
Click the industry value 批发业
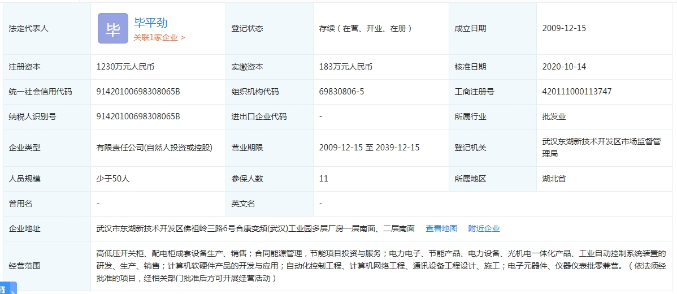(x=554, y=116)
